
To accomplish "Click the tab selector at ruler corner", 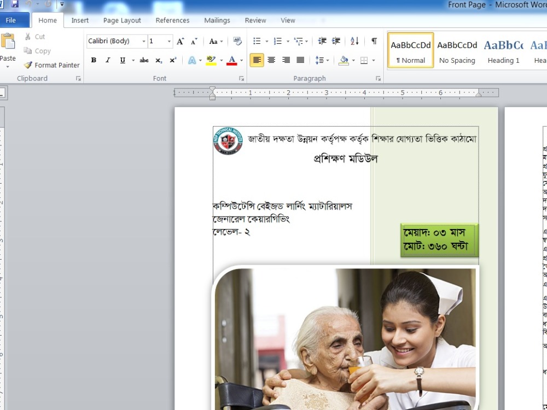I will (x=2, y=93).
